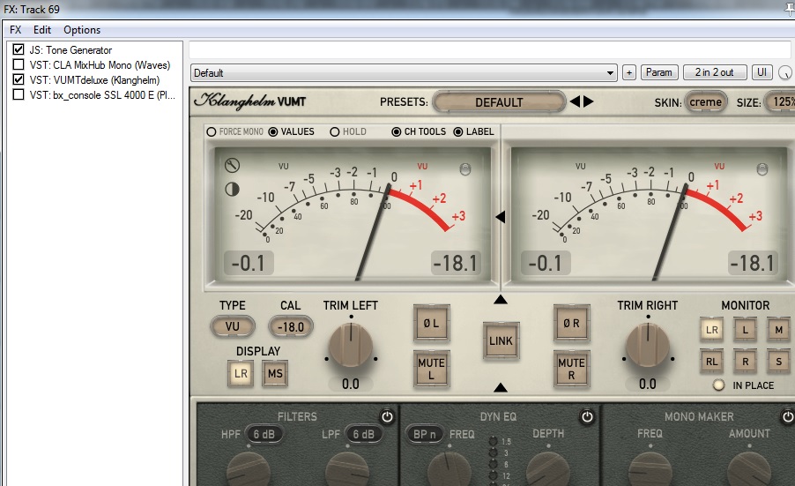This screenshot has height=486, width=795.
Task: Toggle the Dyn EQ section power button
Action: [587, 416]
